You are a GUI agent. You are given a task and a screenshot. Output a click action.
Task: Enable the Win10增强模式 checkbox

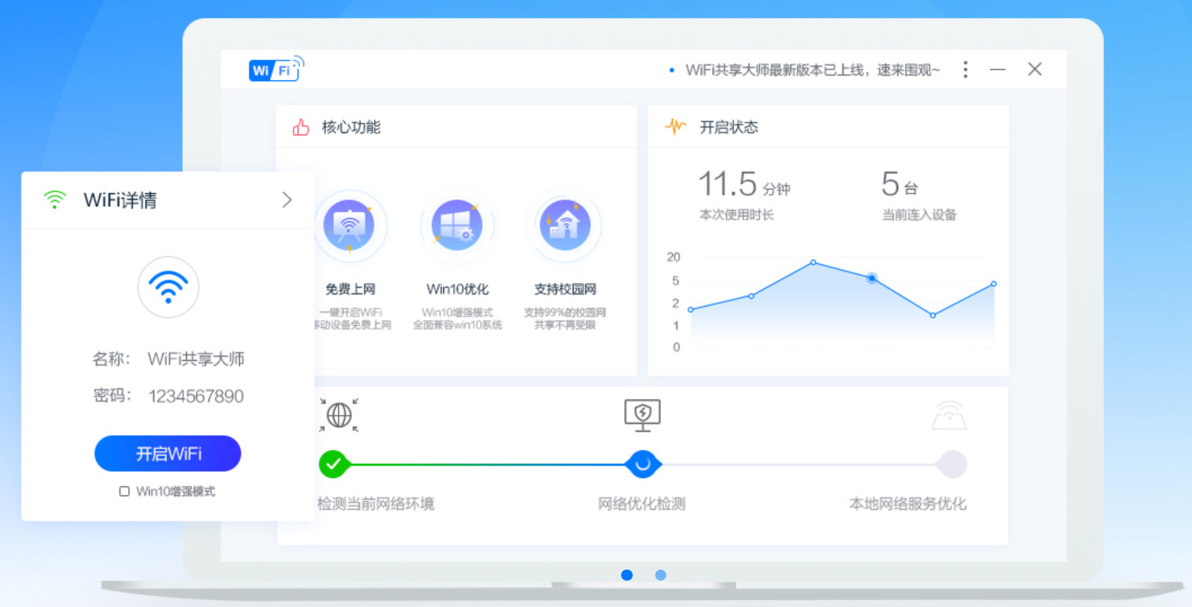[x=124, y=492]
